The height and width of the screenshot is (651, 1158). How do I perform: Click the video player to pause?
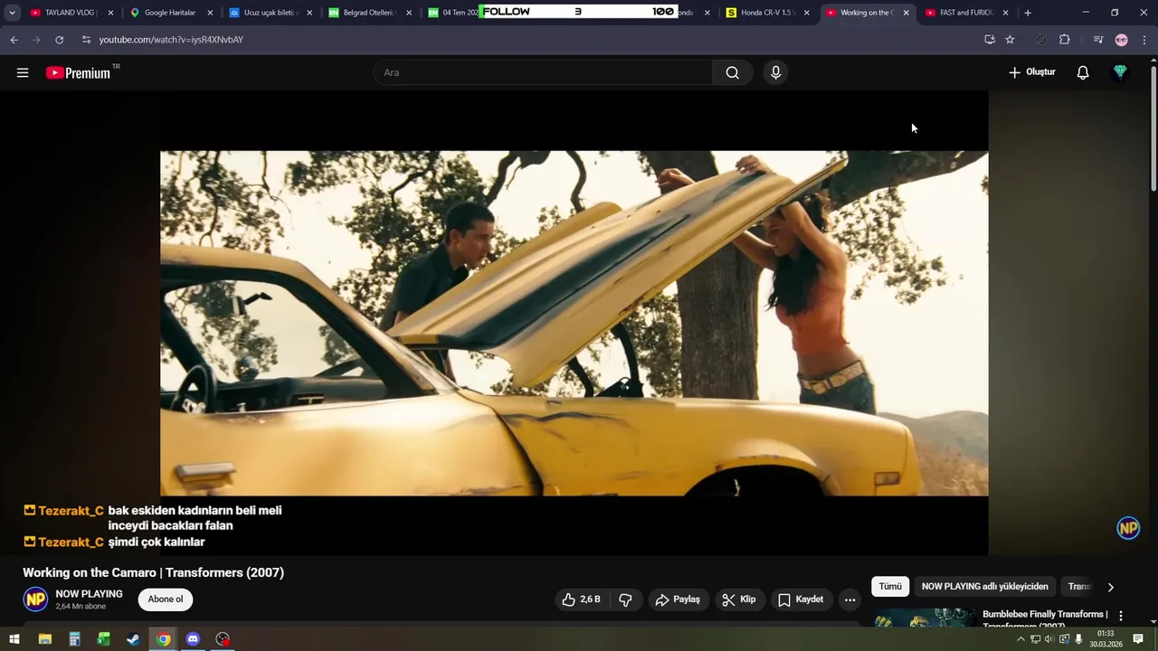coord(574,323)
